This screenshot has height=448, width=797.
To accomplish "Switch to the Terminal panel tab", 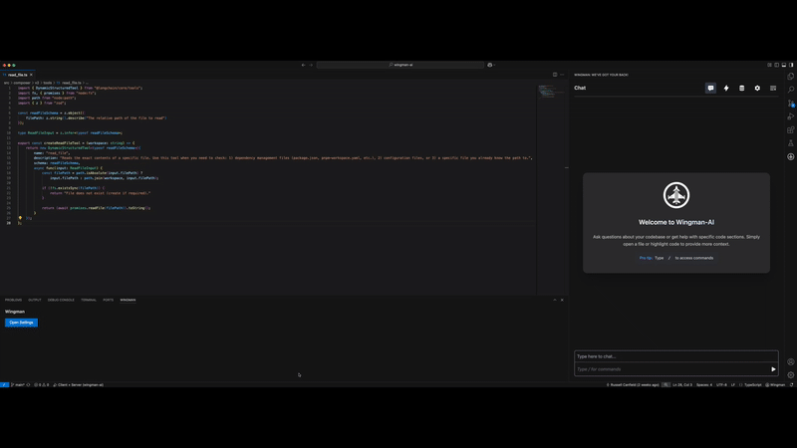I will point(89,300).
